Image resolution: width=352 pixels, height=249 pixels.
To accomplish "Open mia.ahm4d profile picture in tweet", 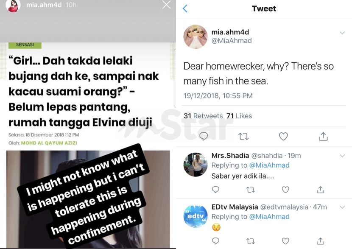I will [x=196, y=36].
